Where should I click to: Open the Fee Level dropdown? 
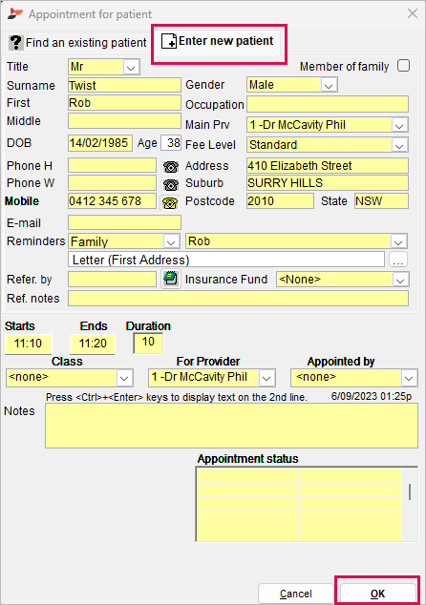[399, 145]
